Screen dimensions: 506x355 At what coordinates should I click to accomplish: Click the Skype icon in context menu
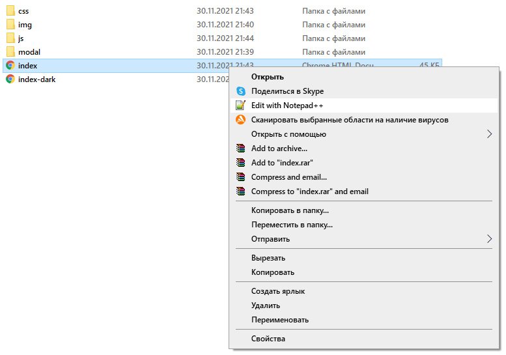pyautogui.click(x=240, y=91)
